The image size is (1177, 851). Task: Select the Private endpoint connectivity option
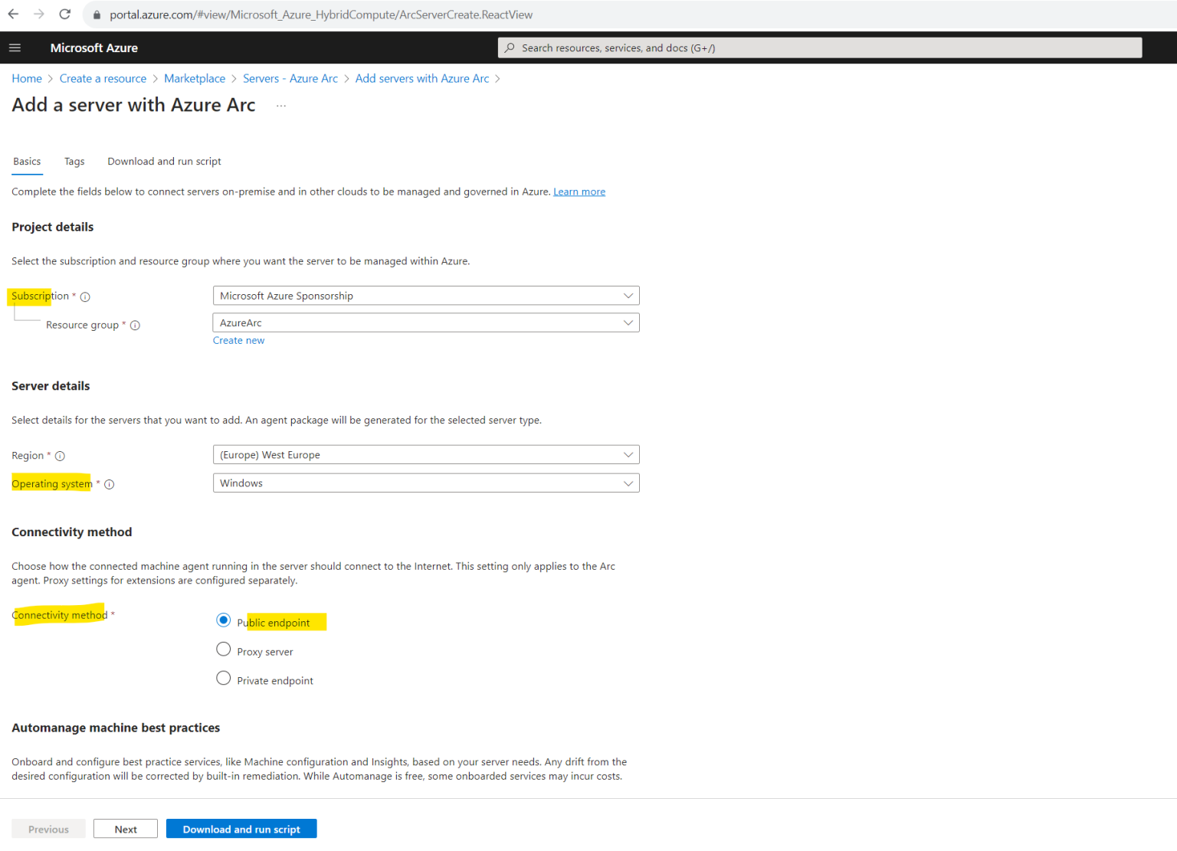[223, 678]
